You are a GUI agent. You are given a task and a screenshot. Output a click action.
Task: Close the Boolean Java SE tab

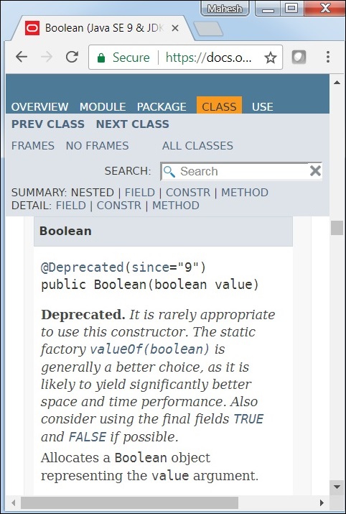[175, 28]
